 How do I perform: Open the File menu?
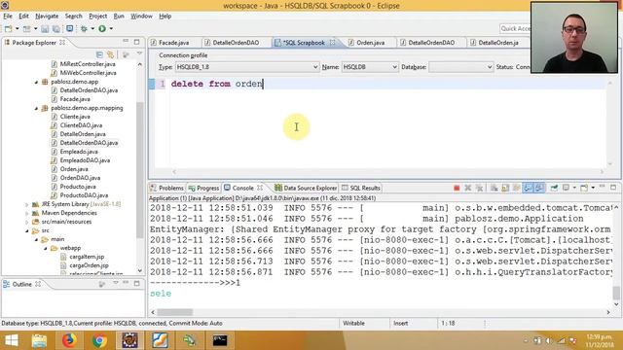pyautogui.click(x=8, y=17)
